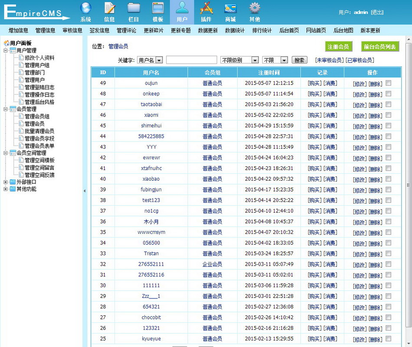412x347 pixels.
Task: Open the 其他 gear icon
Action: [x=255, y=8]
